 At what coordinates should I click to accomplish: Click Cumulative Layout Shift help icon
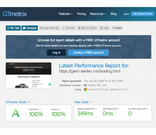click(147, 109)
